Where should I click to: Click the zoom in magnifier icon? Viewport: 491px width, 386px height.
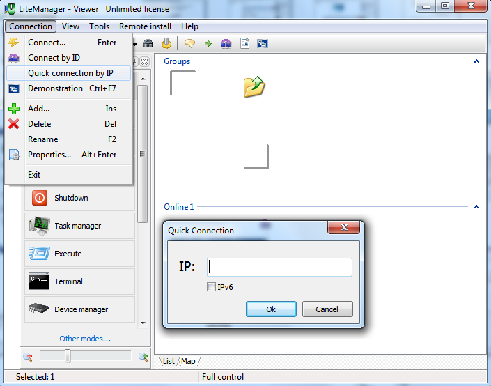[143, 357]
